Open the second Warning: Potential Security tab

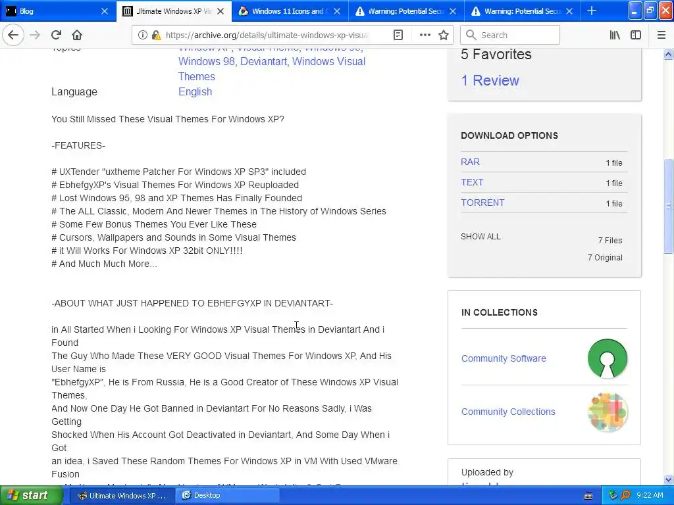[x=522, y=11]
